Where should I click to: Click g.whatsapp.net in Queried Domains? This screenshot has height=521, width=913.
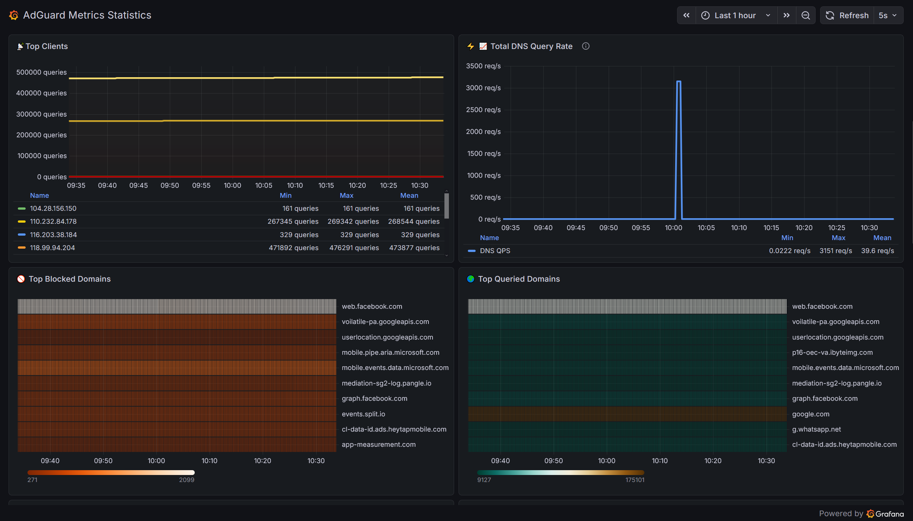[x=816, y=429]
